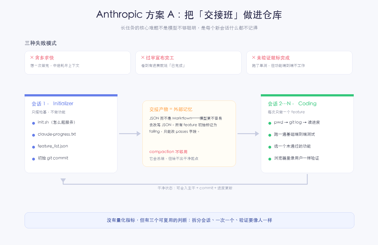Screen dimensions: 378x245
Task: Click the 三种失败模式 heading
Action: click(41, 43)
